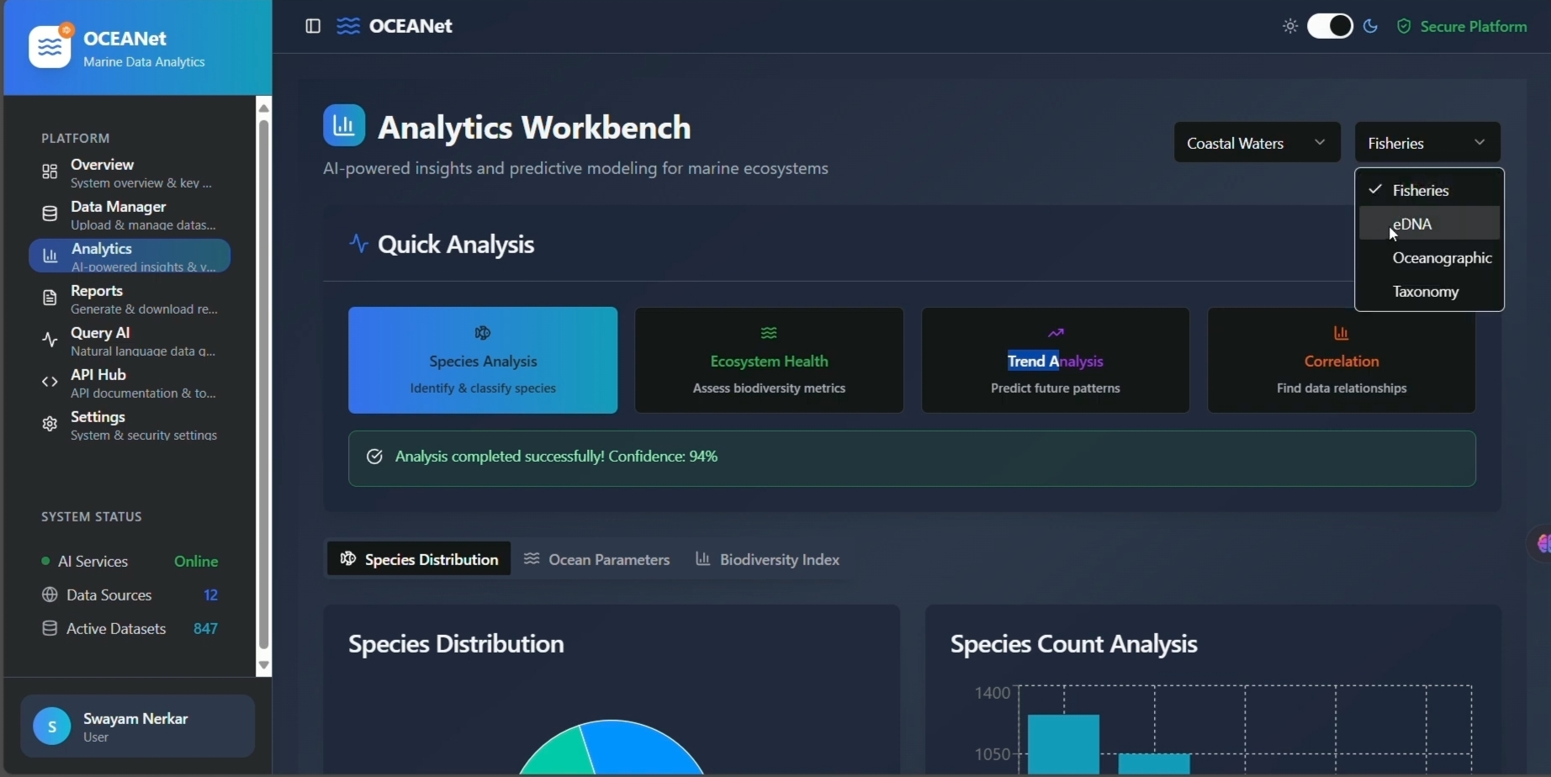
Task: Click the OCEANet waves logo in header
Action: click(x=348, y=26)
